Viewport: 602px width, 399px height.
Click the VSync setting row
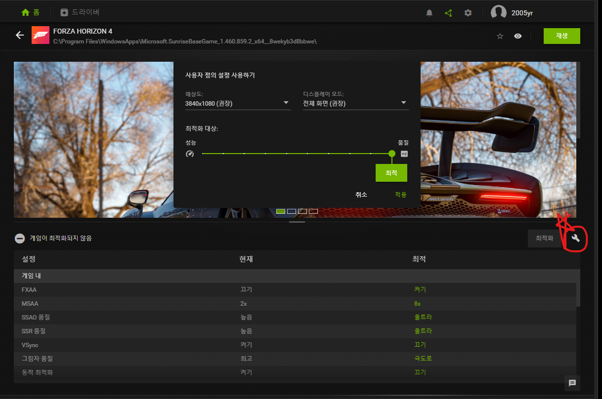[x=295, y=345]
